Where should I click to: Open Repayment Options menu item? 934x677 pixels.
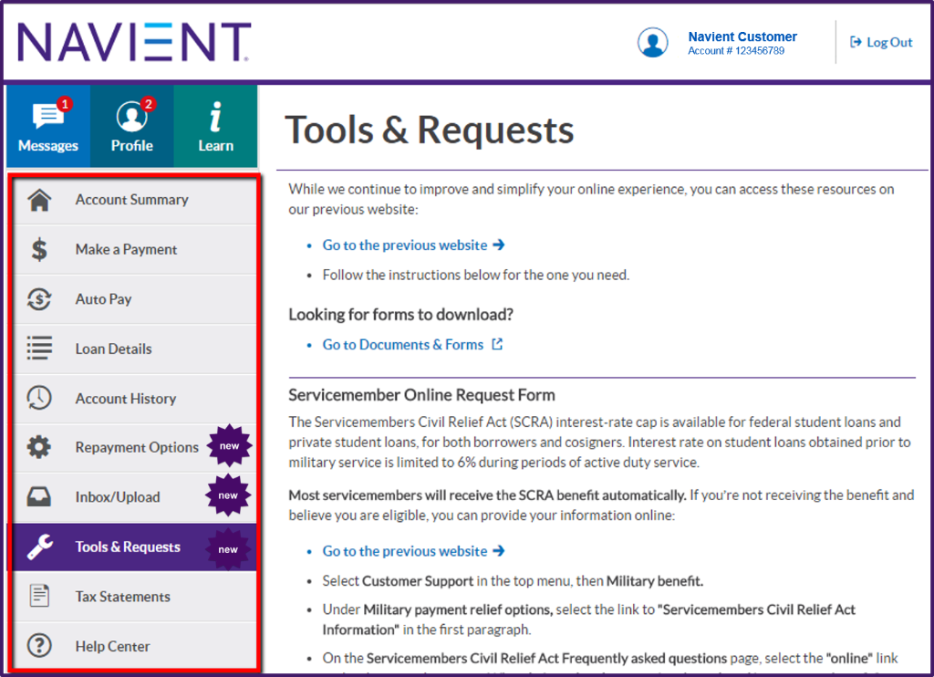[x=135, y=447]
